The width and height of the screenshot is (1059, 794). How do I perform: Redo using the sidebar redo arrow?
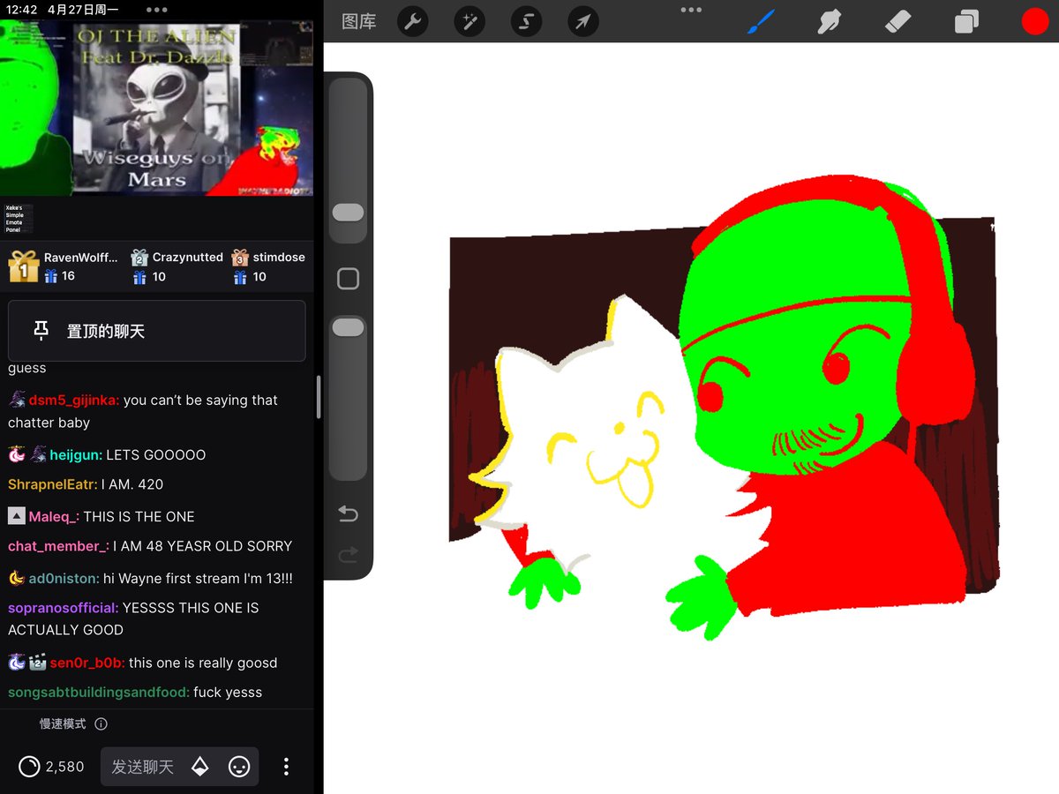tap(348, 555)
